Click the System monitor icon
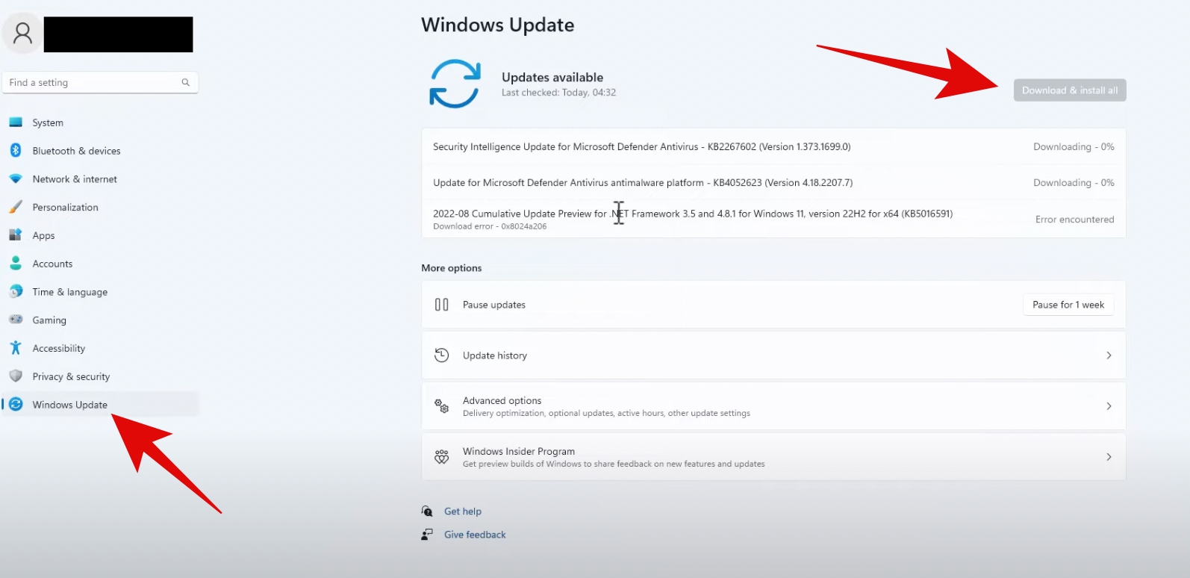 click(16, 122)
